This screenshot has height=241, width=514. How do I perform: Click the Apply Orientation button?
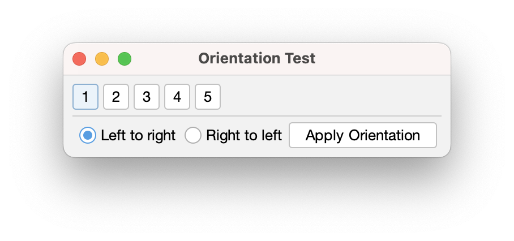coord(362,136)
